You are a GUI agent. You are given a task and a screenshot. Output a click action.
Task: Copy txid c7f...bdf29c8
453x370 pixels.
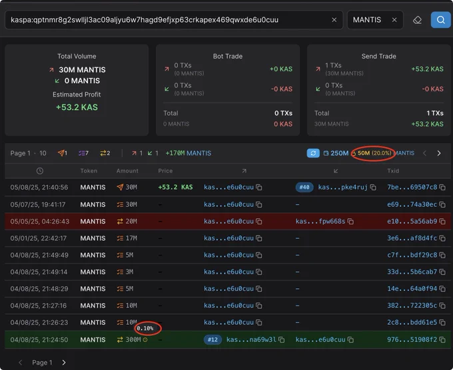pyautogui.click(x=442, y=255)
